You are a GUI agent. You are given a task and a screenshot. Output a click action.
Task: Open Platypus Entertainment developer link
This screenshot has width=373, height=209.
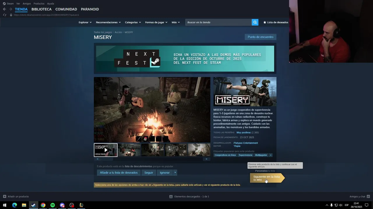tap(246, 143)
